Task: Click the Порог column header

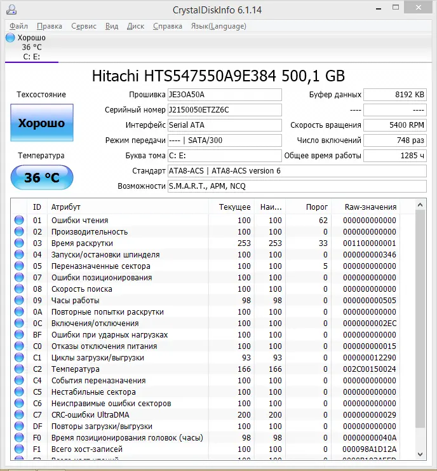Action: tap(308, 207)
